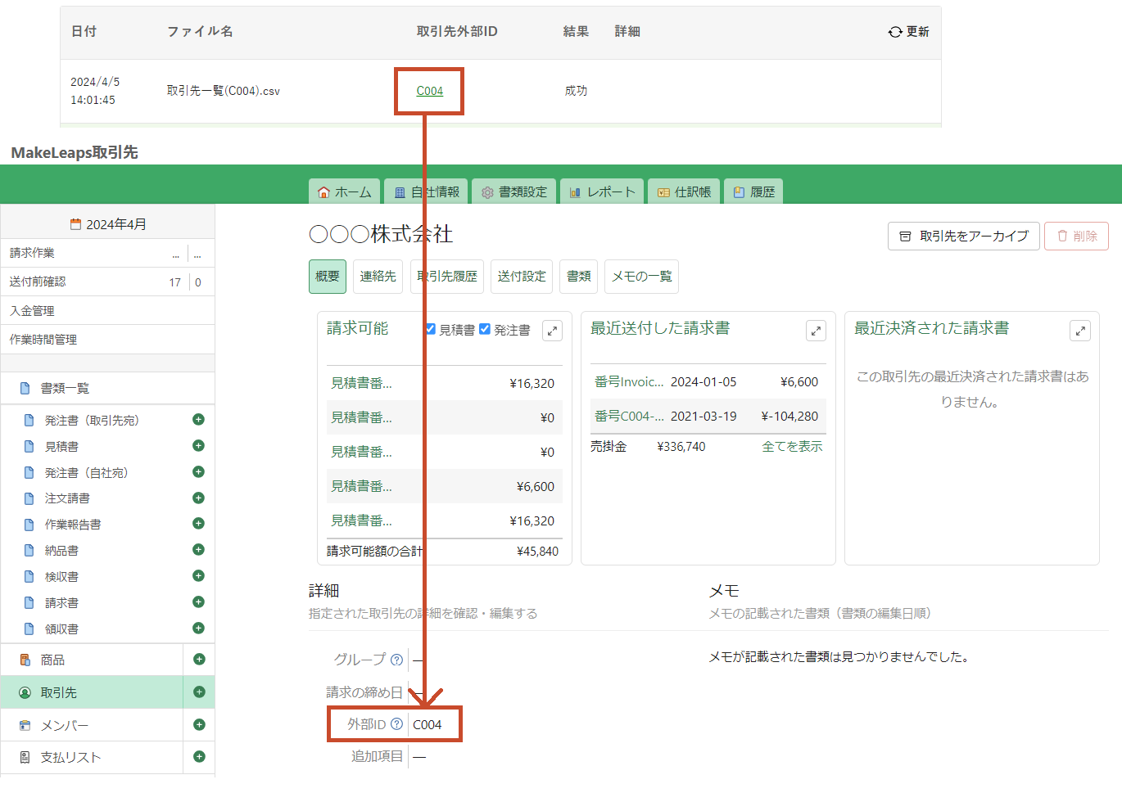Viewport: 1122px width, 802px height.
Task: Click 全てを表示 link
Action: (x=792, y=447)
